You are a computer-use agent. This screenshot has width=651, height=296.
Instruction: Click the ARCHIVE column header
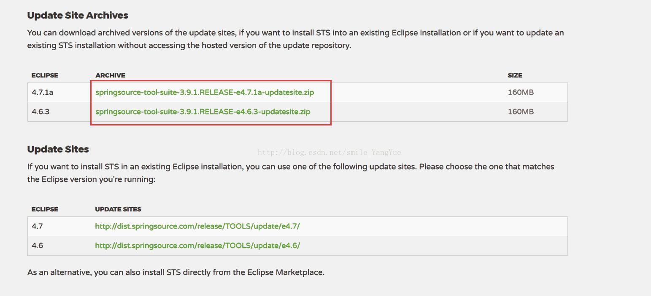pos(110,75)
